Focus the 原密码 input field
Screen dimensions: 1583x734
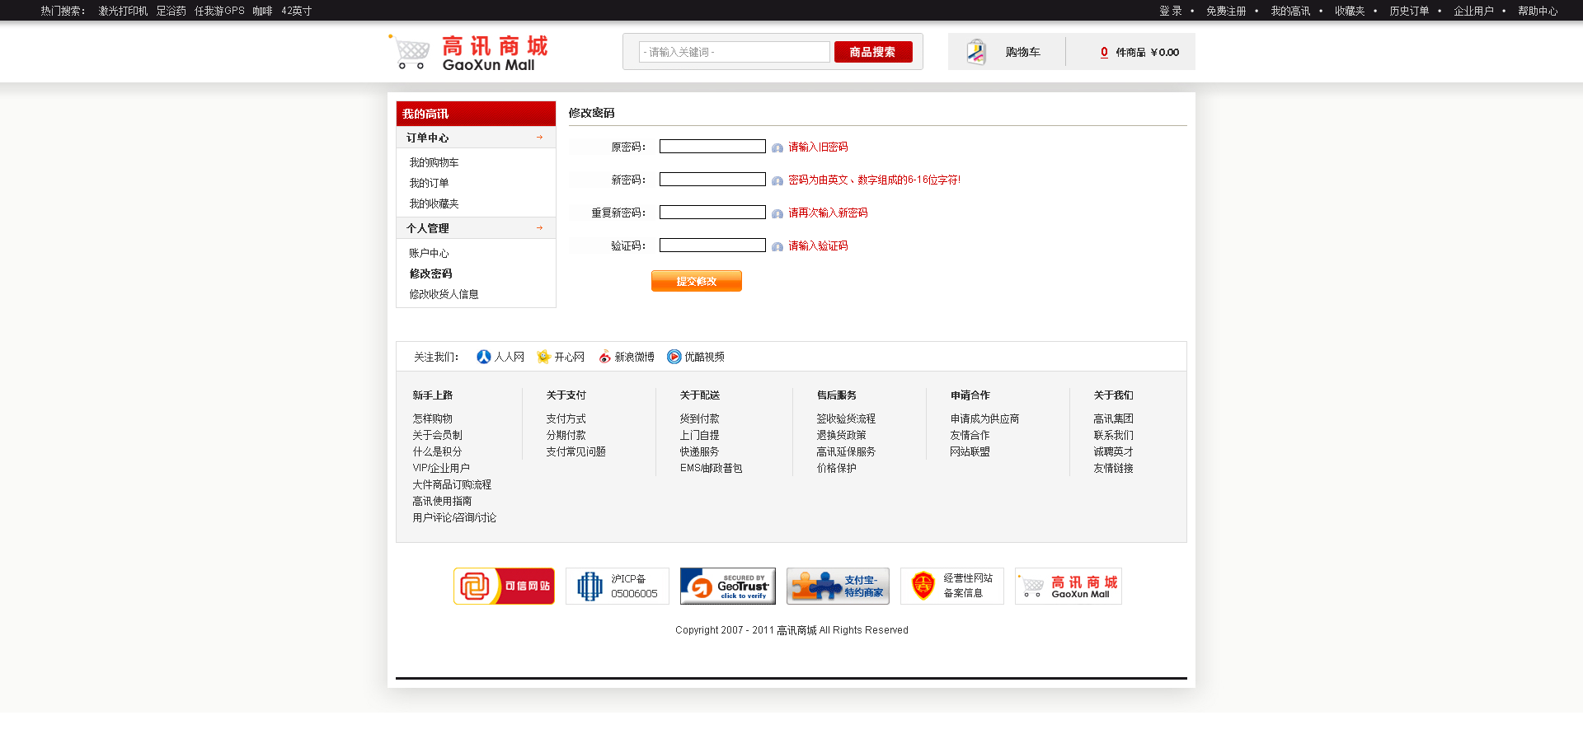(712, 147)
